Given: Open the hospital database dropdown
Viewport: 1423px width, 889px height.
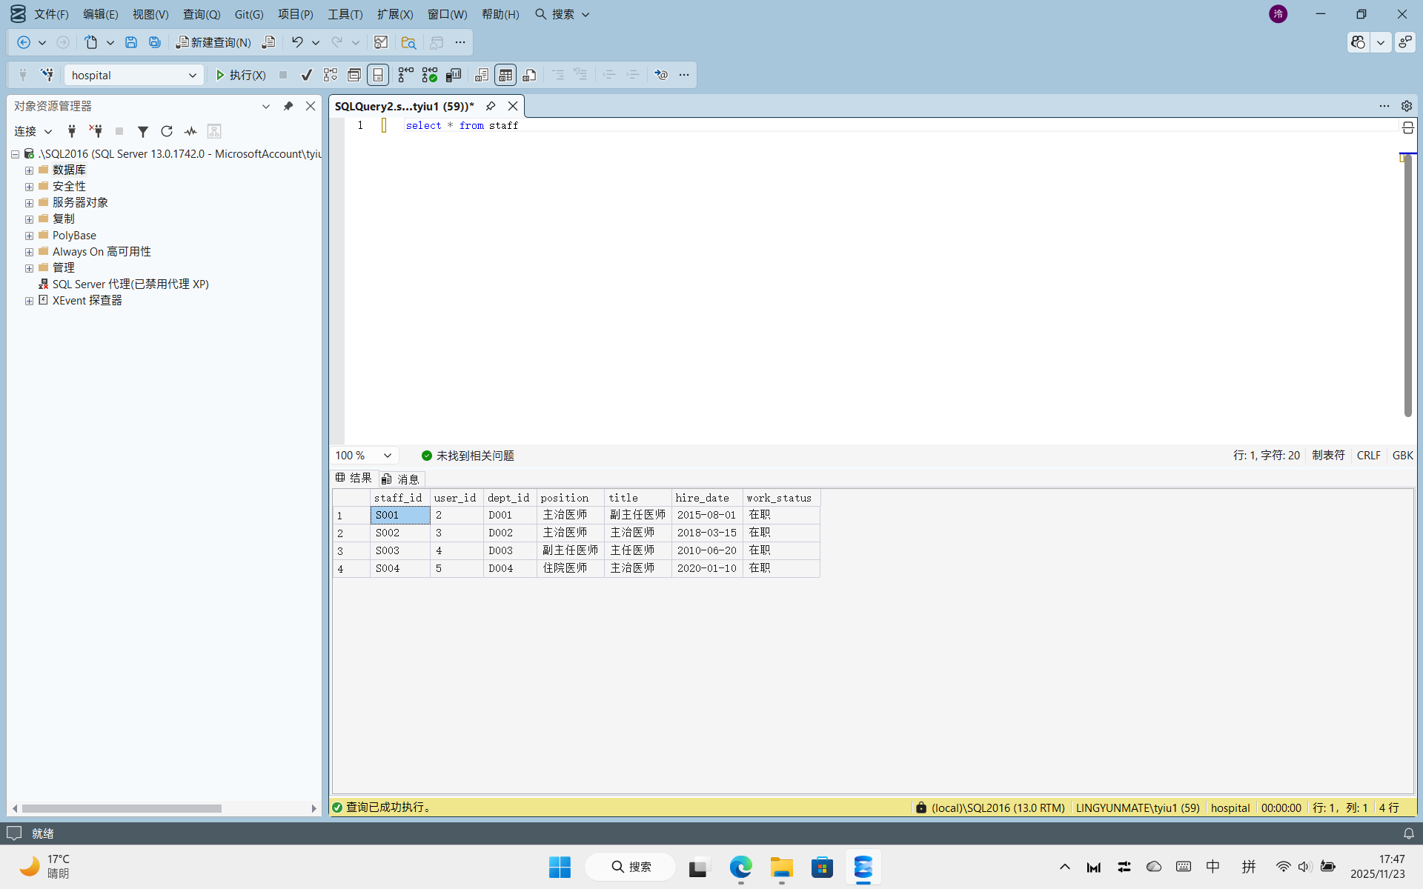Looking at the screenshot, I should point(192,75).
